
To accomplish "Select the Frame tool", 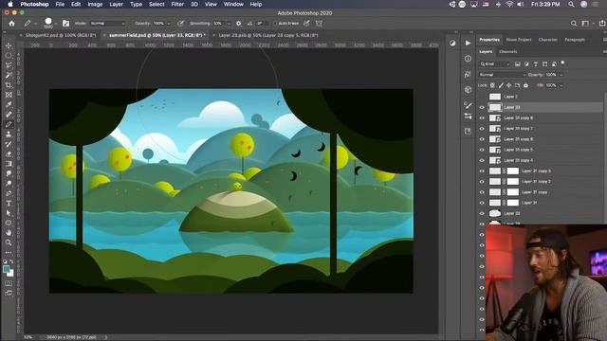I will click(9, 95).
